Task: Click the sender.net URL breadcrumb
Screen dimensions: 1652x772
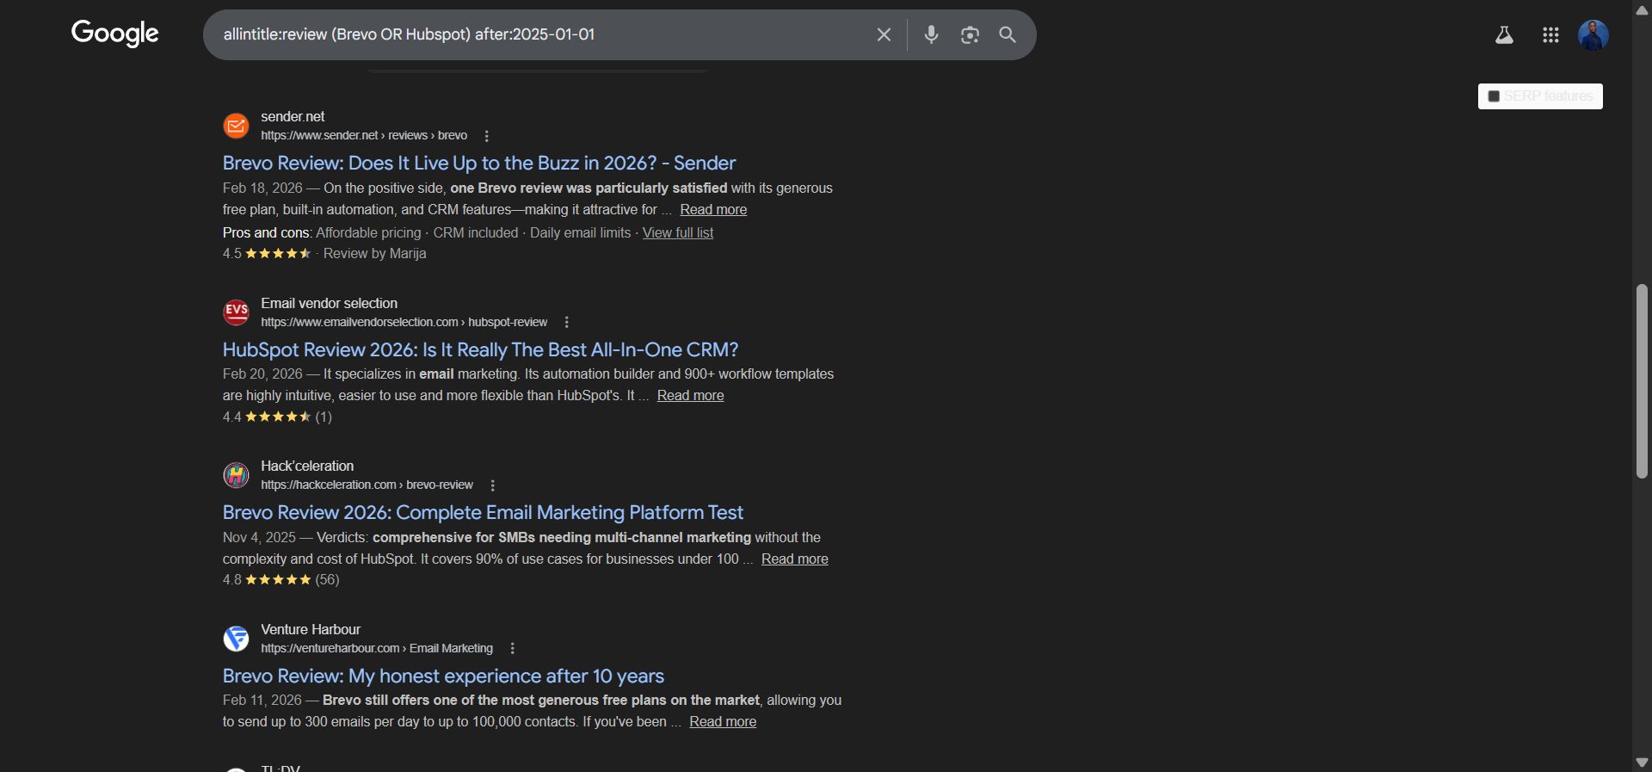Action: click(364, 135)
